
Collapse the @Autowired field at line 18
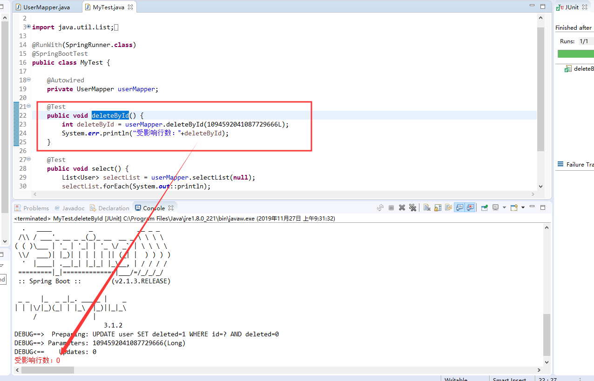pos(29,80)
